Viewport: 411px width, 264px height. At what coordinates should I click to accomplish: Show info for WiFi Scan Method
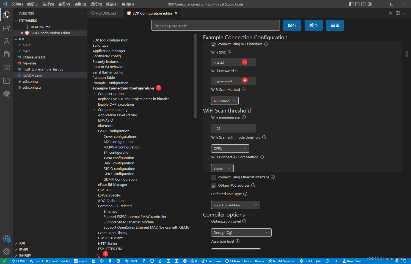pos(244,89)
